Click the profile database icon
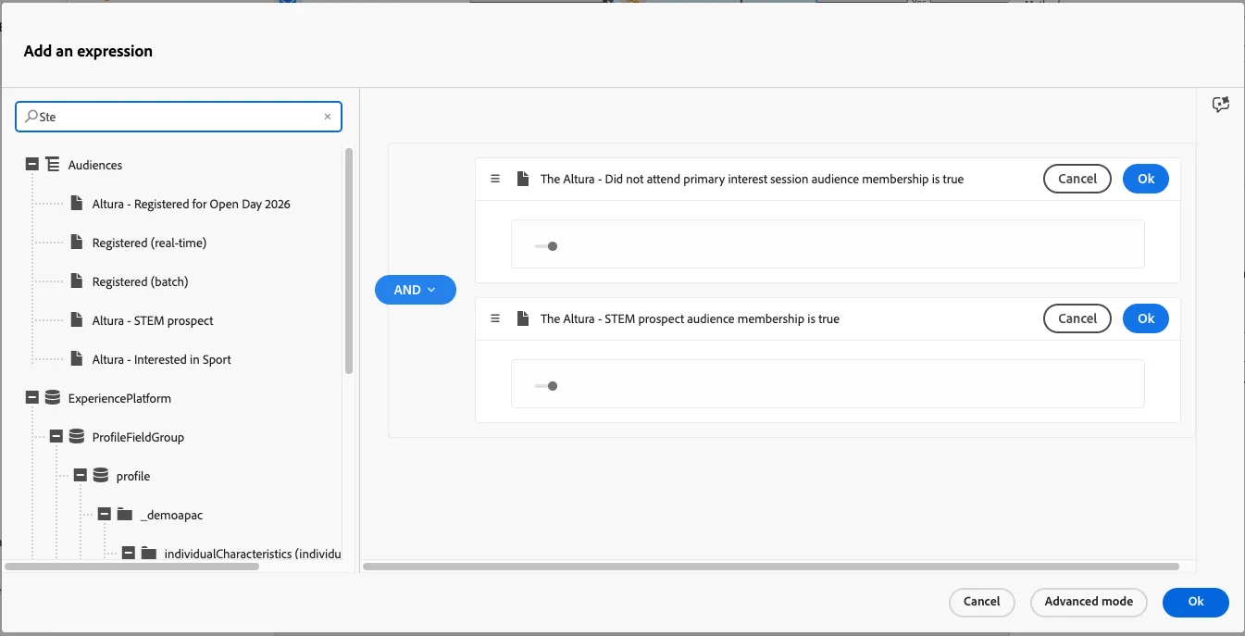 coord(101,476)
